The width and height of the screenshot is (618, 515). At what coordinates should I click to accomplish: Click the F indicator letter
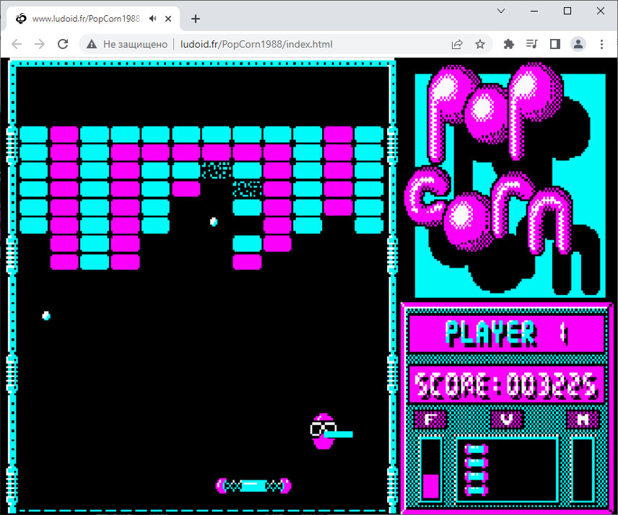pyautogui.click(x=430, y=419)
